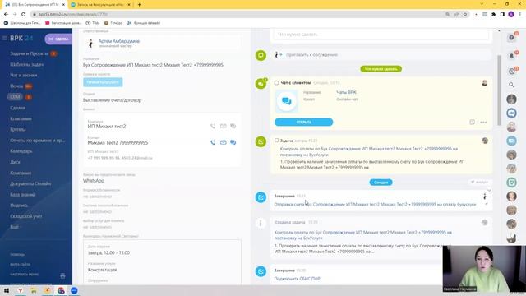Open Группы in the sidebar
Image resolution: width=526 pixels, height=296 pixels.
18,129
